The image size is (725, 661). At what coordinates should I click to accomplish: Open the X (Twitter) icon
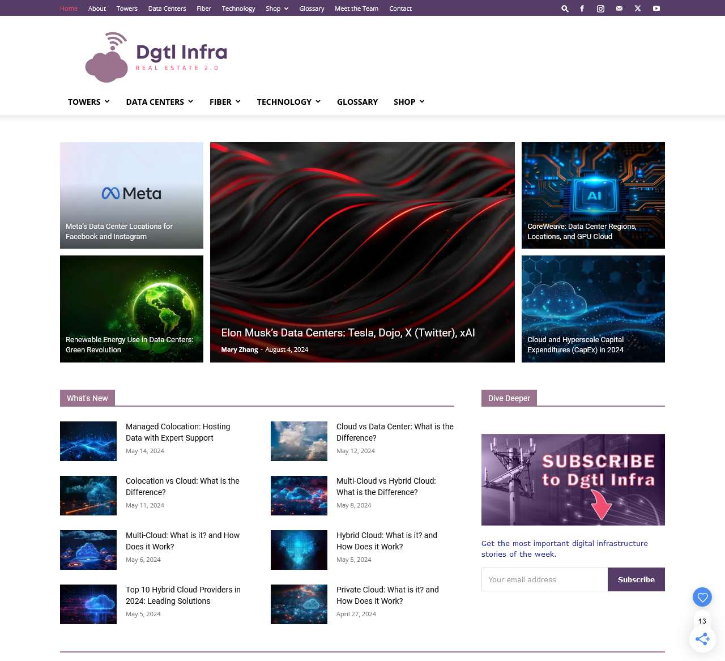click(637, 8)
